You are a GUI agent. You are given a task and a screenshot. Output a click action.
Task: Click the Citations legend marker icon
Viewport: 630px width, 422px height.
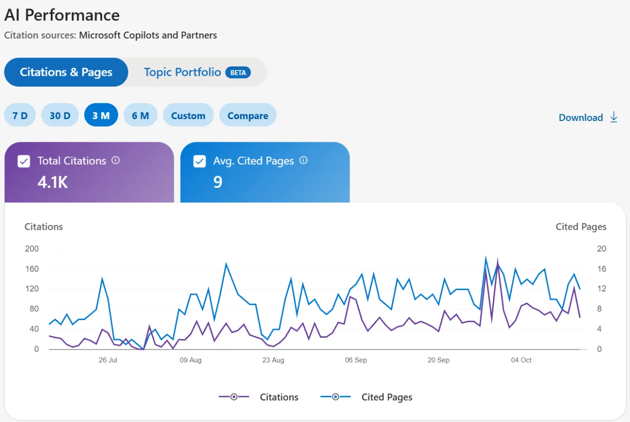click(x=234, y=397)
